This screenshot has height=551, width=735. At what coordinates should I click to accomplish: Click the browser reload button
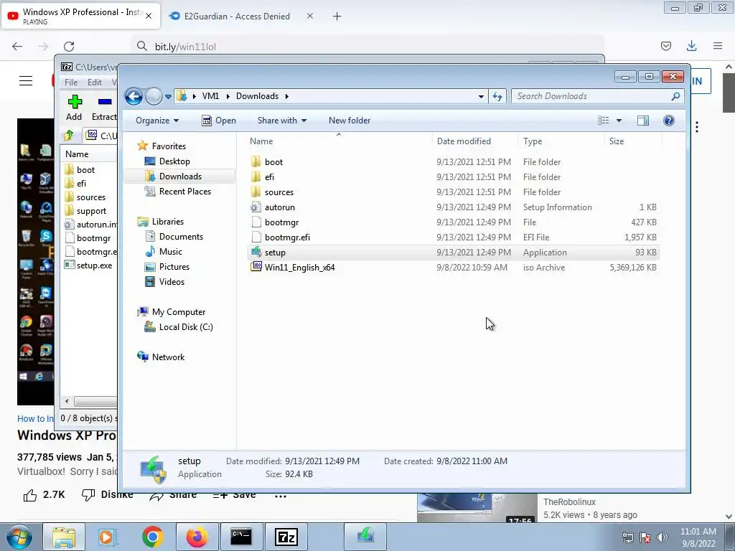click(69, 47)
